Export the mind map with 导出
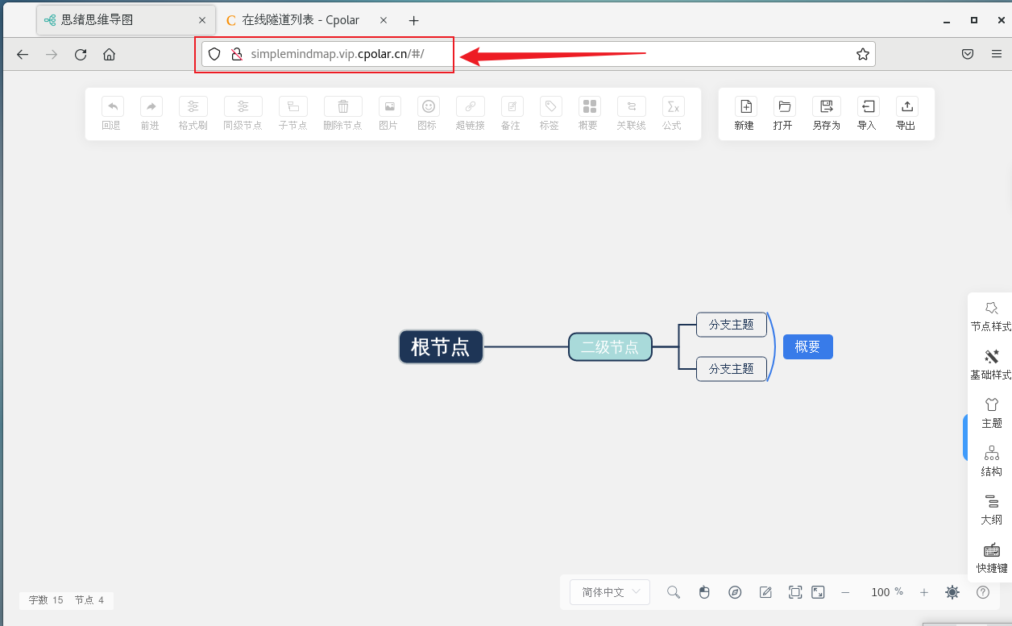 (906, 112)
